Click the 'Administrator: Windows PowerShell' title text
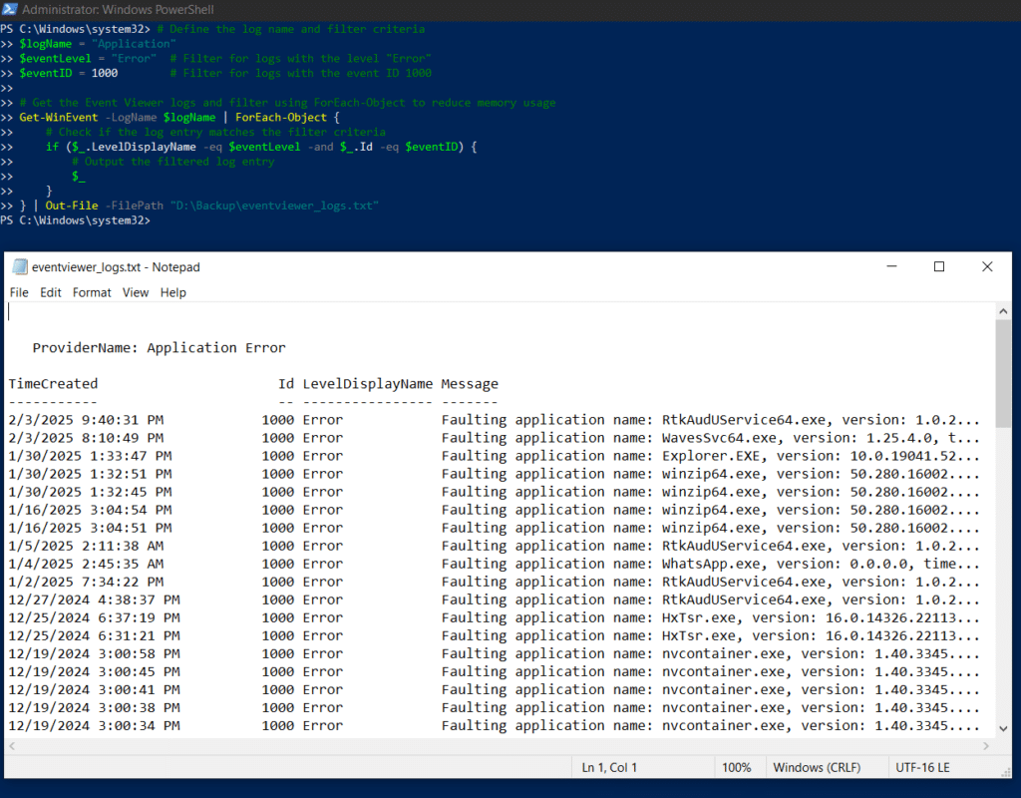Viewport: 1021px width, 798px height. click(118, 9)
